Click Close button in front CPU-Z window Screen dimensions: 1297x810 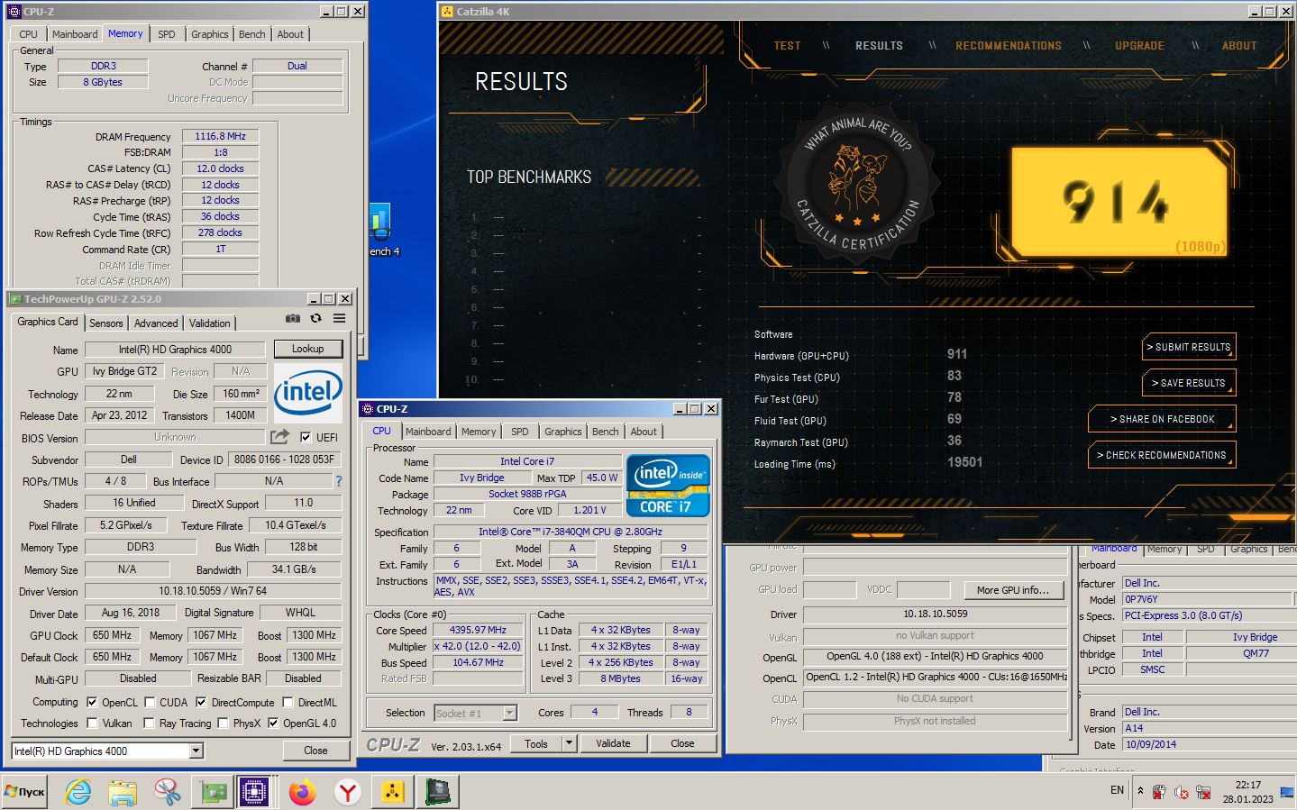(x=682, y=743)
